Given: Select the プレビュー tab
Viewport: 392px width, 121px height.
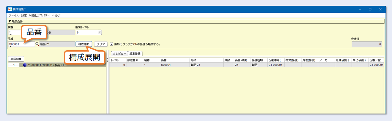Looking at the screenshot, I should click(119, 54).
